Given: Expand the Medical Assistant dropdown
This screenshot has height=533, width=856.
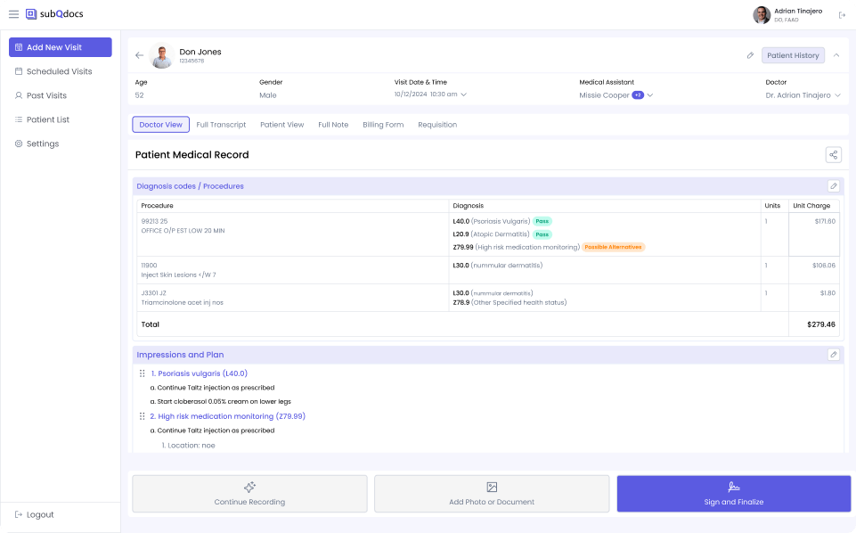Looking at the screenshot, I should (x=650, y=95).
